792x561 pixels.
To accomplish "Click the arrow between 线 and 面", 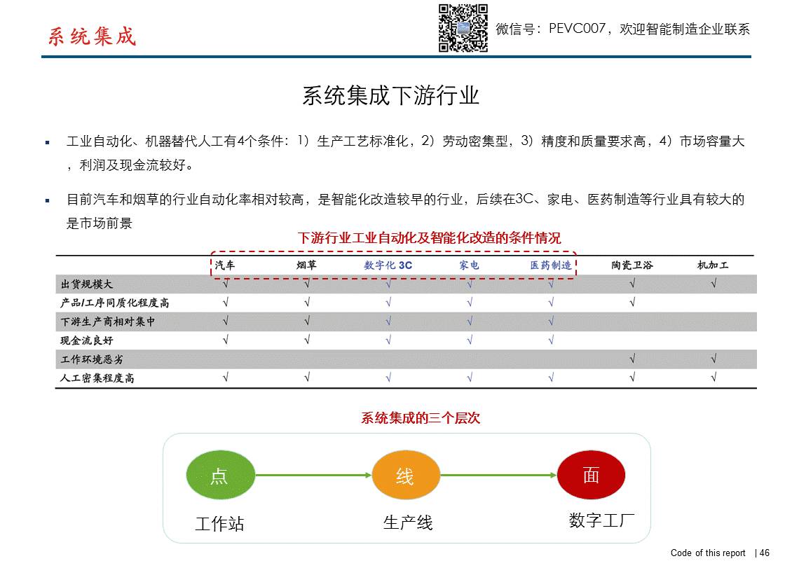I will (498, 476).
